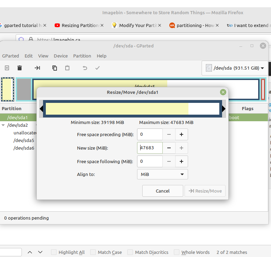The width and height of the screenshot is (271, 257).
Task: Toggle Match Case checkbox in Firefox find bar
Action: [x=93, y=252]
